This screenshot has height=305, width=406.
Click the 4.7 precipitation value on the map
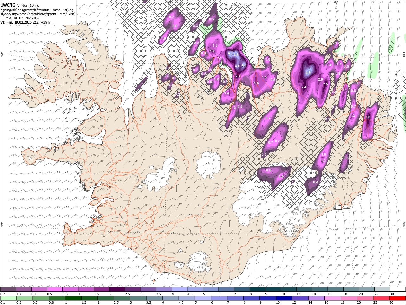pyautogui.click(x=231, y=53)
